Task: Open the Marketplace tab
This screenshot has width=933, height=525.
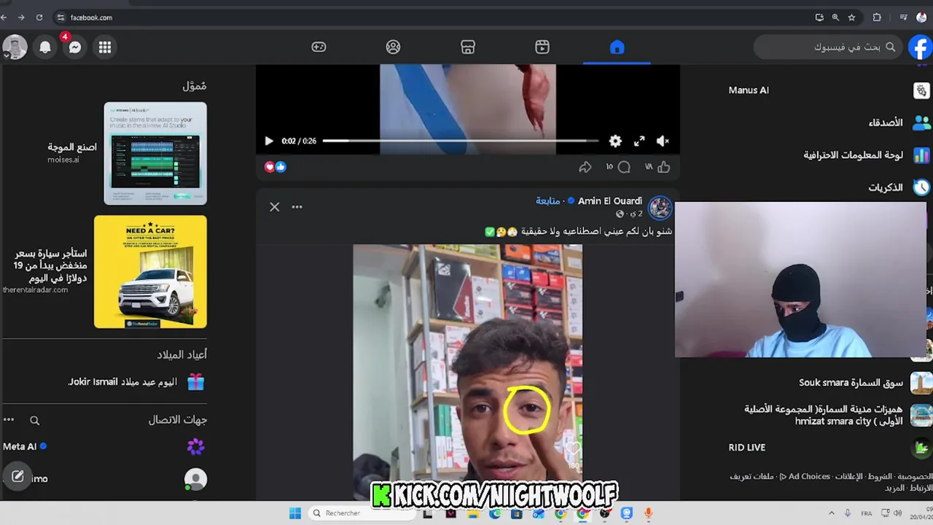Action: [x=468, y=47]
